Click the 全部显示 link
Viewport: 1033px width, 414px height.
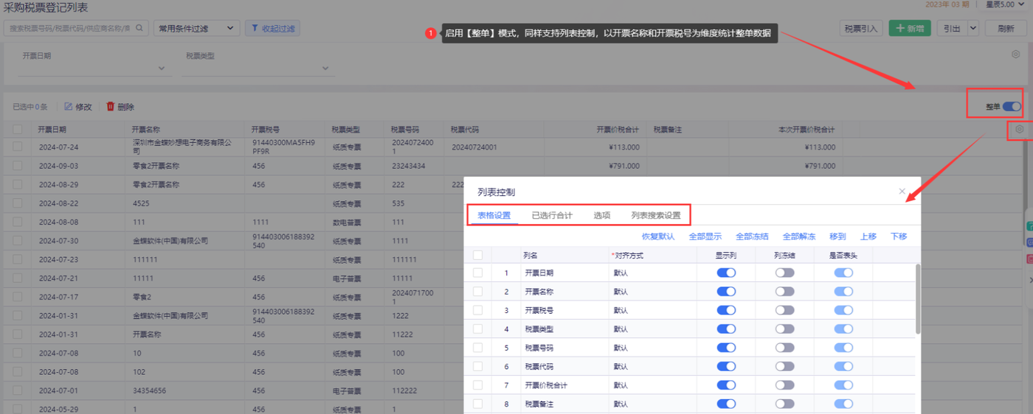(705, 236)
